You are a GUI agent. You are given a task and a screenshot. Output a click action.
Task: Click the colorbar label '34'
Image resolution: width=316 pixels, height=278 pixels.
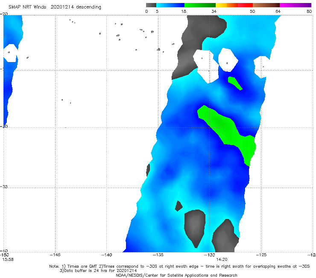point(214,11)
